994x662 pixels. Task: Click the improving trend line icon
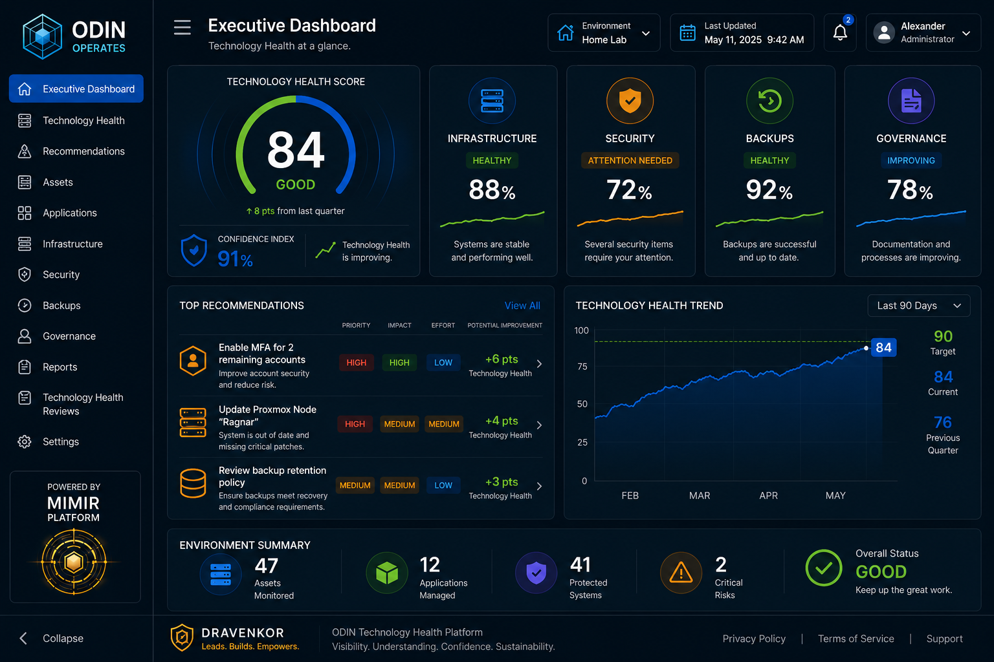[x=325, y=250]
